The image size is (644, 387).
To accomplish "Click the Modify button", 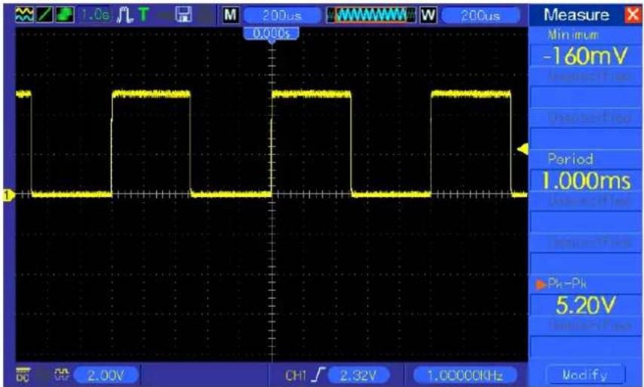I will pos(585,375).
